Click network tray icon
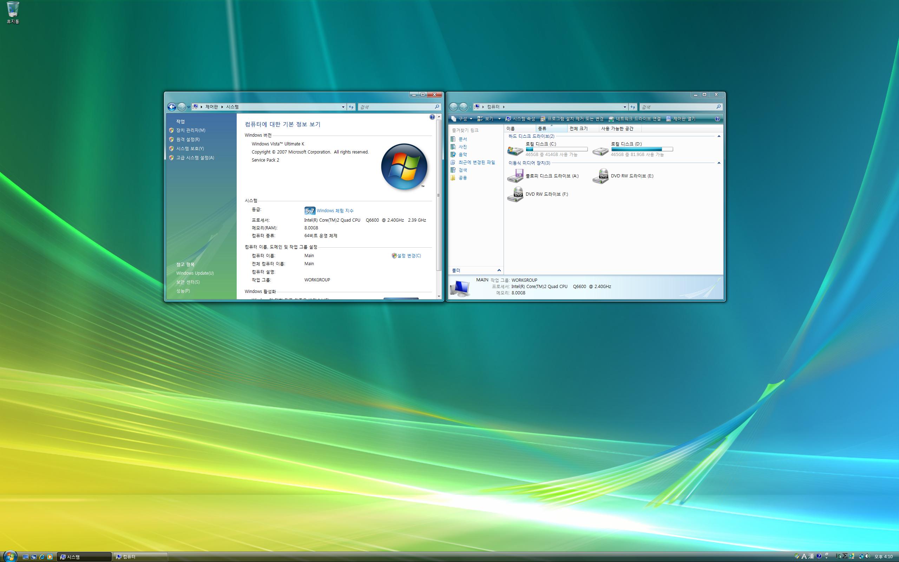The height and width of the screenshot is (562, 899). pyautogui.click(x=861, y=556)
